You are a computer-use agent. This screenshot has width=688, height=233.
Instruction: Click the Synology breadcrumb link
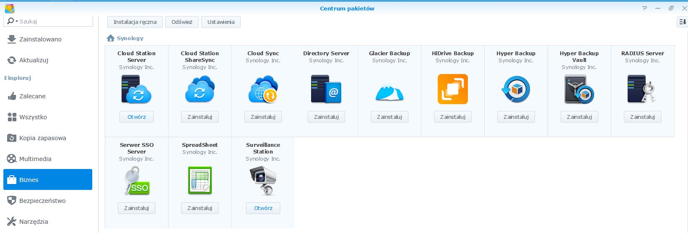[x=130, y=38]
